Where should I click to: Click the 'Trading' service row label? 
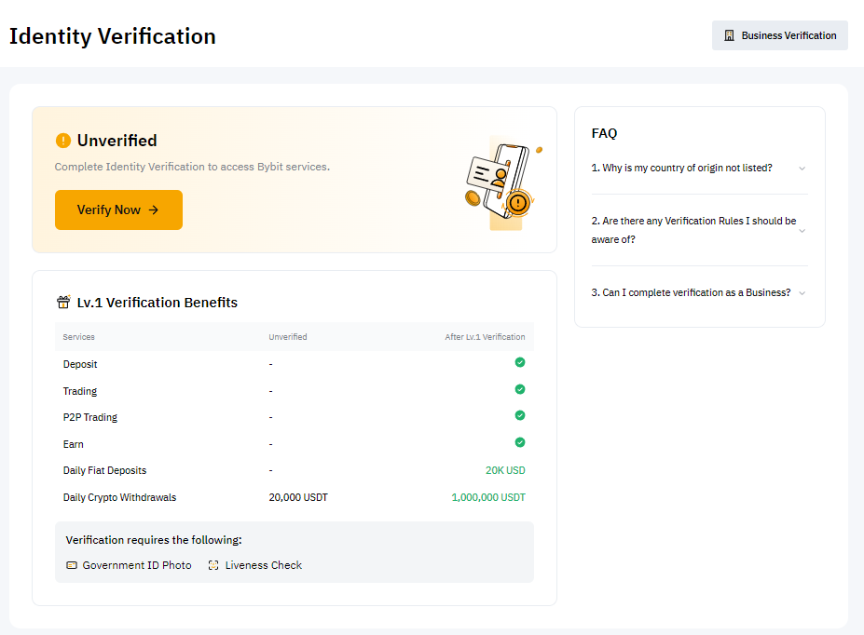pos(80,391)
